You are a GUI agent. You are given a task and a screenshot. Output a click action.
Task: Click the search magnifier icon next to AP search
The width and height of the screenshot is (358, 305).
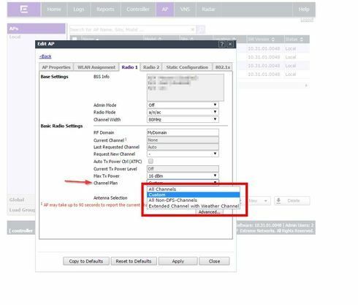[201, 30]
